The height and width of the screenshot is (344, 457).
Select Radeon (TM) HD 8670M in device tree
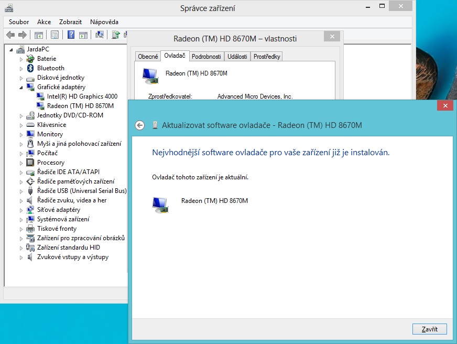pos(80,106)
